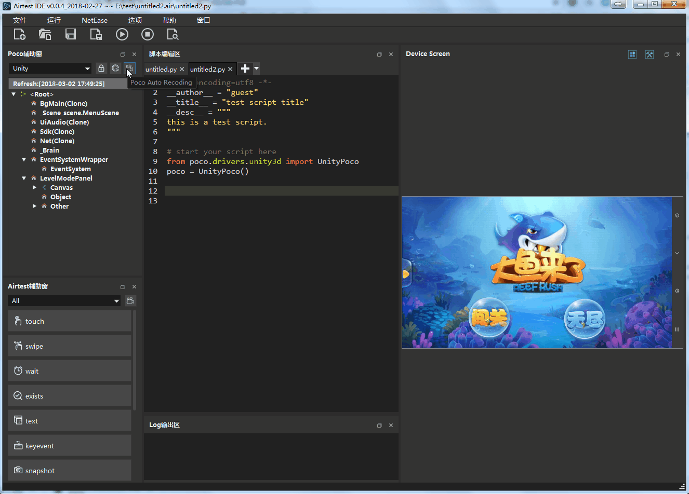Select _Scene_scene.MenuScene node
This screenshot has width=689, height=494.
(79, 113)
